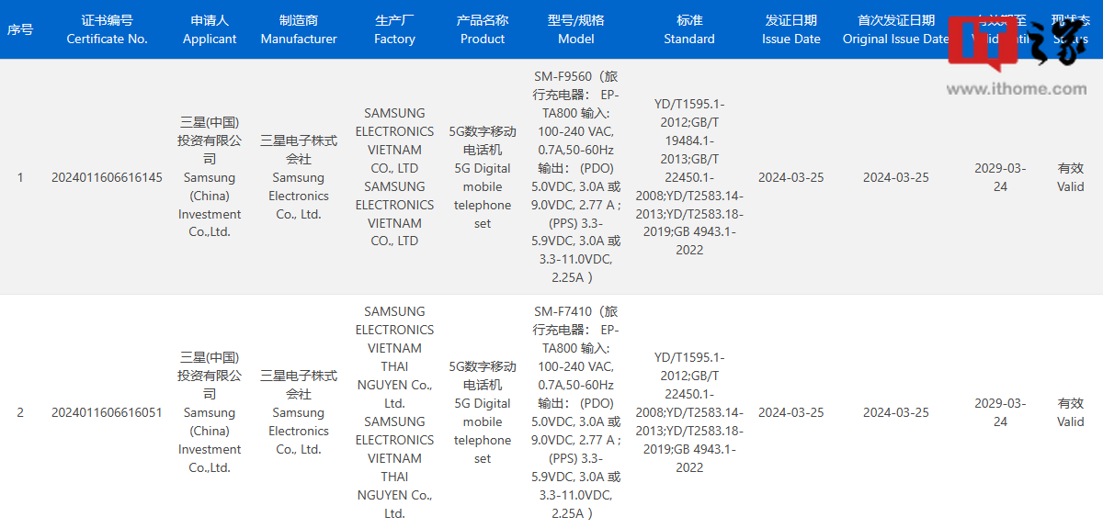Select the SM-F9560 model cell
The height and width of the screenshot is (528, 1103).
click(576, 177)
